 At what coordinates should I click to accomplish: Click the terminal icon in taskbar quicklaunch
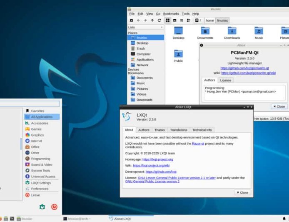coord(12,218)
